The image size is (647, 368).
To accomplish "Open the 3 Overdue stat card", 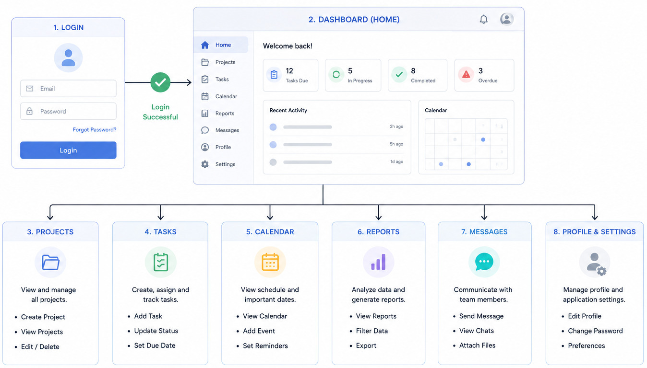I will [484, 75].
